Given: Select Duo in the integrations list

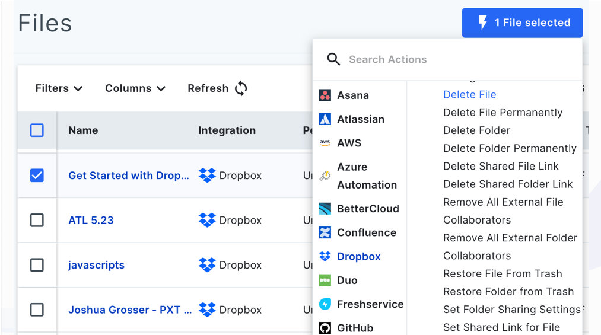Looking at the screenshot, I should click(347, 280).
